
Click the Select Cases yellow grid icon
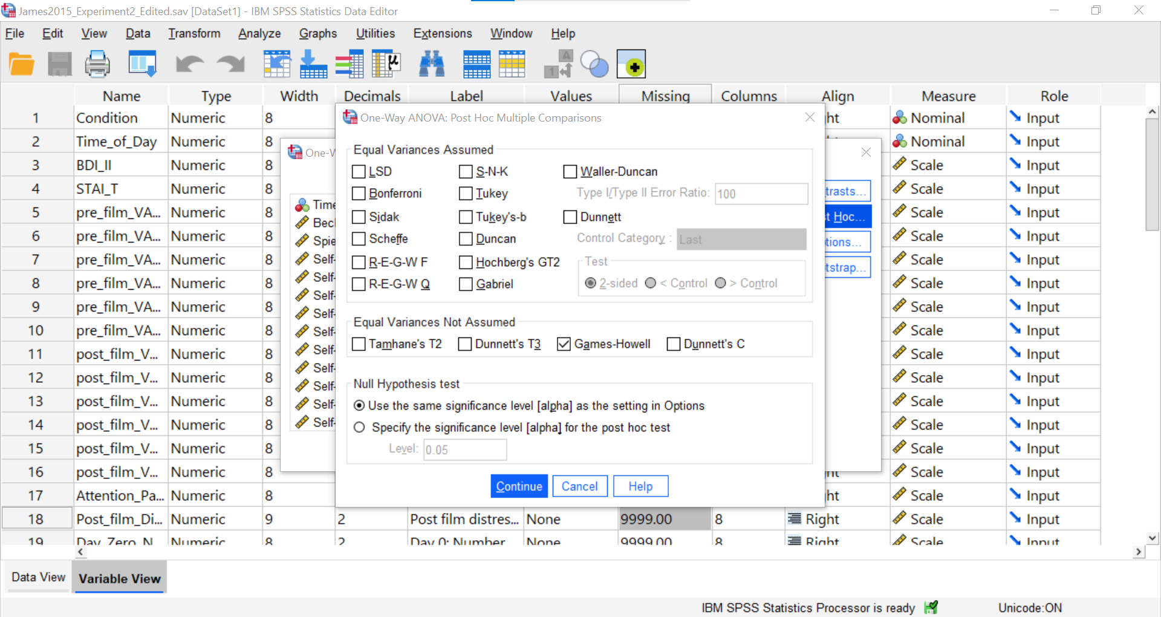[x=512, y=64]
